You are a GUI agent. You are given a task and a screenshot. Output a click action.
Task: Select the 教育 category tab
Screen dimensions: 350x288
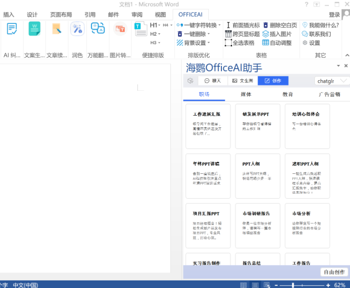(288, 94)
